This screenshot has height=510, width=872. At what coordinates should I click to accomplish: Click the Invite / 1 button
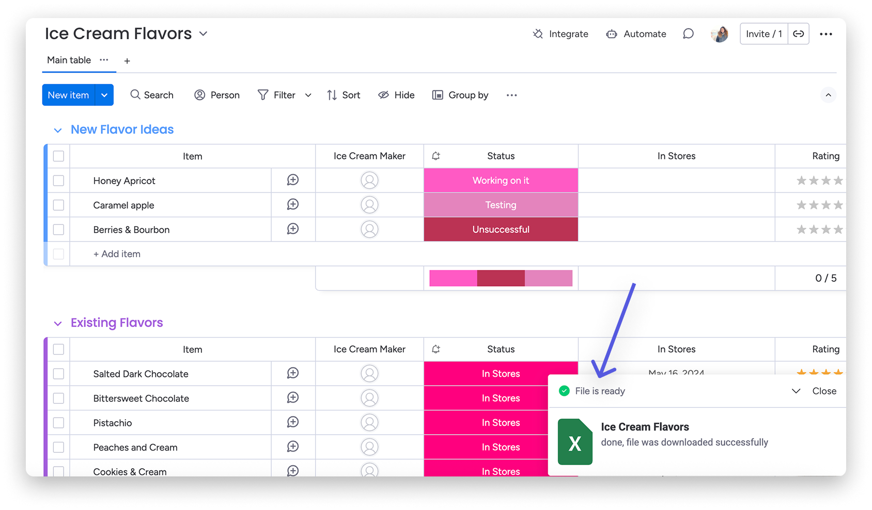coord(764,34)
